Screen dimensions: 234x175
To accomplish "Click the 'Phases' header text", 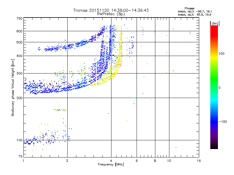I will (189, 8).
